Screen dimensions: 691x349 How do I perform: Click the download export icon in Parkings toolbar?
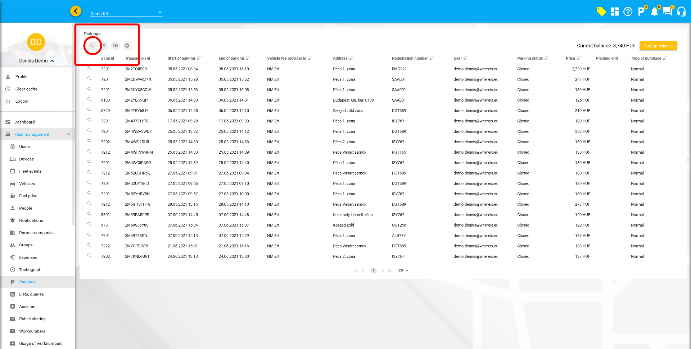pos(104,46)
